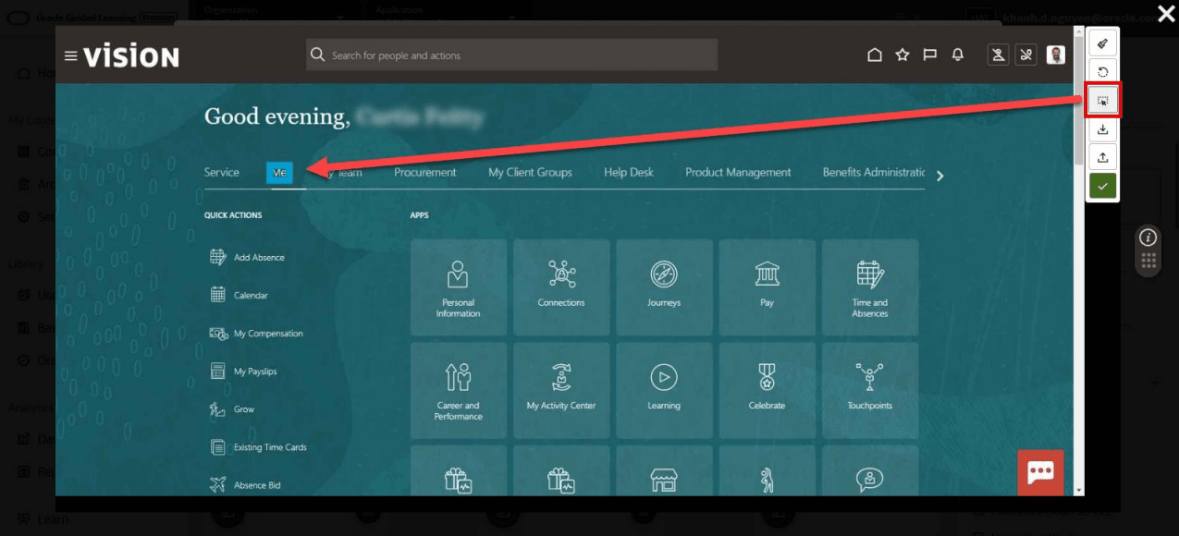Open the Personal Information app tile
The height and width of the screenshot is (536, 1179).
coord(459,287)
